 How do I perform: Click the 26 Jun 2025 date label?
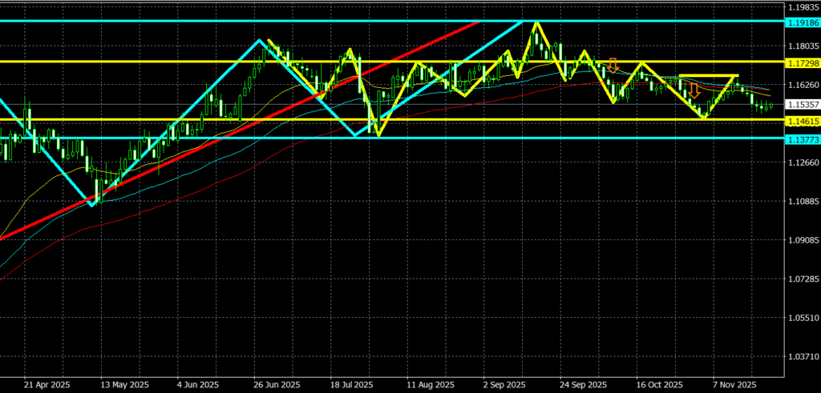277,384
